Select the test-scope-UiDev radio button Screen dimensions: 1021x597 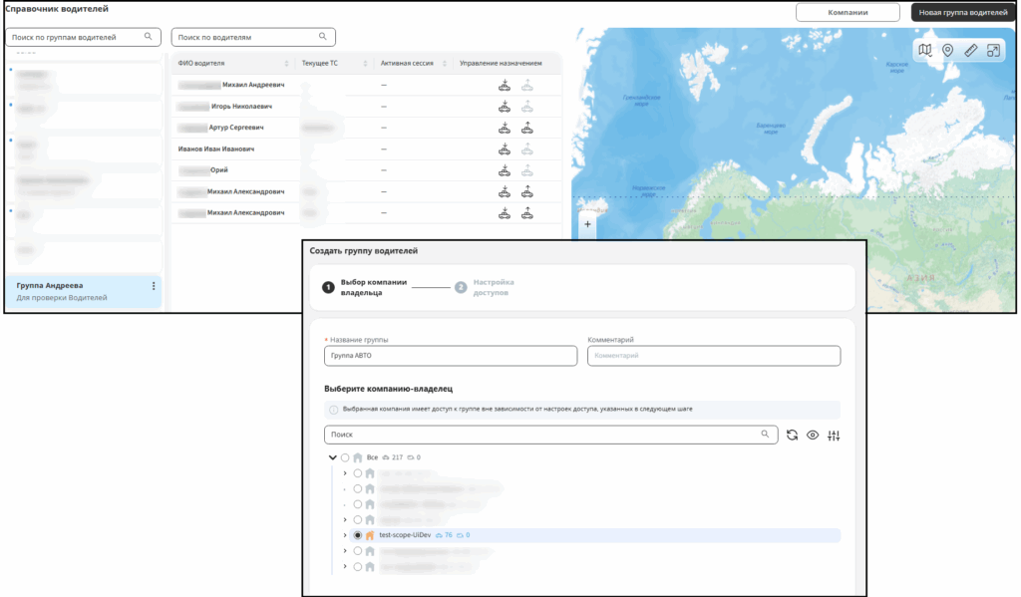click(x=358, y=535)
